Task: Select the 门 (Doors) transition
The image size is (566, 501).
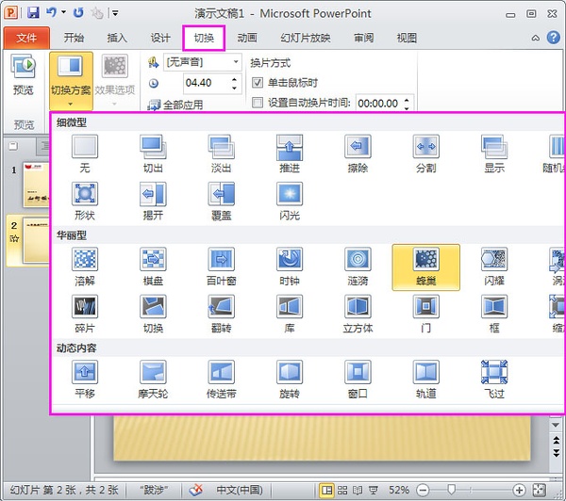Action: [426, 314]
